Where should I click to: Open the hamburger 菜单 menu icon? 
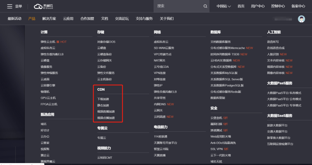pos(10,6)
